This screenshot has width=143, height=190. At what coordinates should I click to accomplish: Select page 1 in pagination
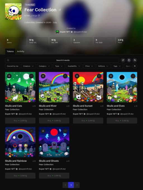pyautogui.click(x=71, y=185)
